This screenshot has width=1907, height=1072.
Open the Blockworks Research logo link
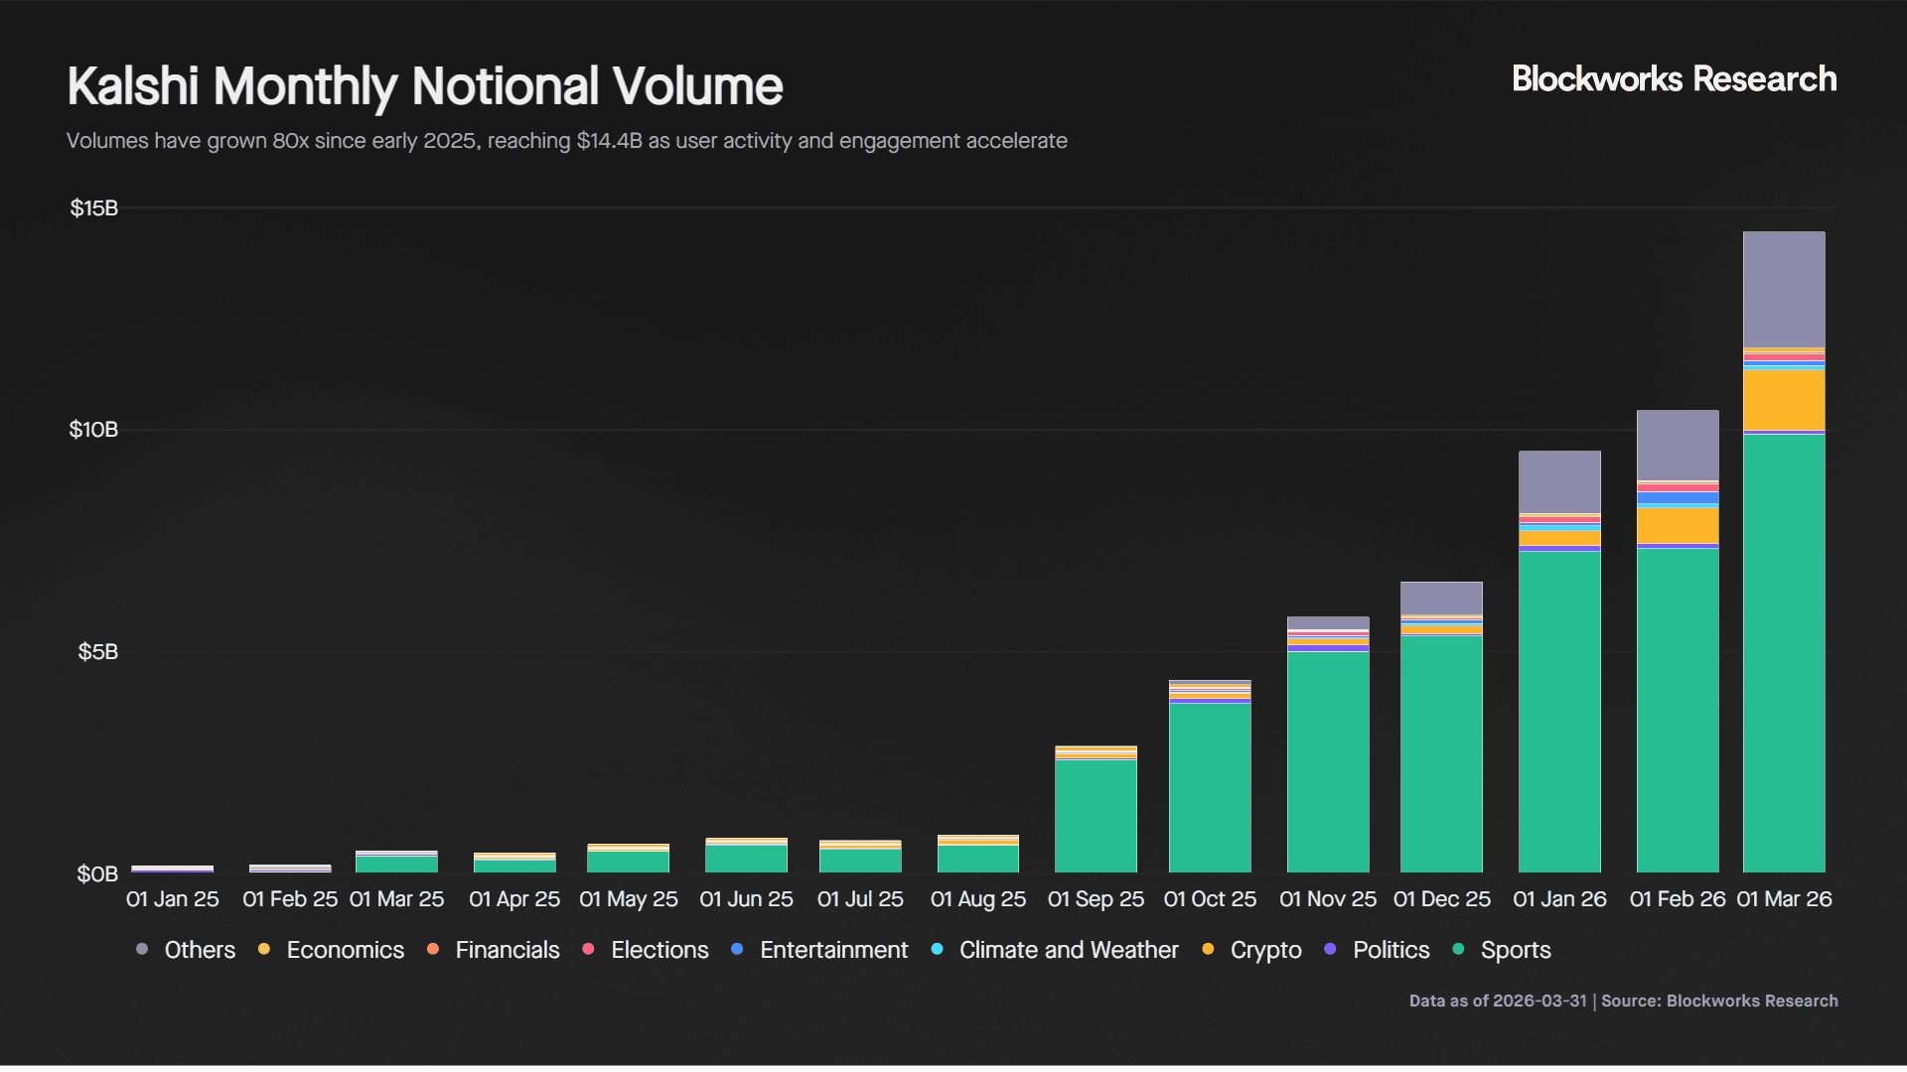(1673, 78)
